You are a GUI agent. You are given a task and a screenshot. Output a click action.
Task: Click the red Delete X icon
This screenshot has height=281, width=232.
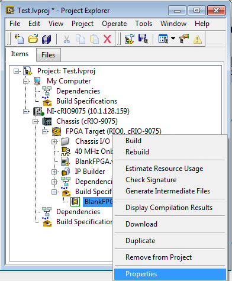pyautogui.click(x=107, y=38)
